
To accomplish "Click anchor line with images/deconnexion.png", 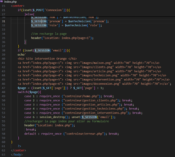I will [x=94, y=84].
